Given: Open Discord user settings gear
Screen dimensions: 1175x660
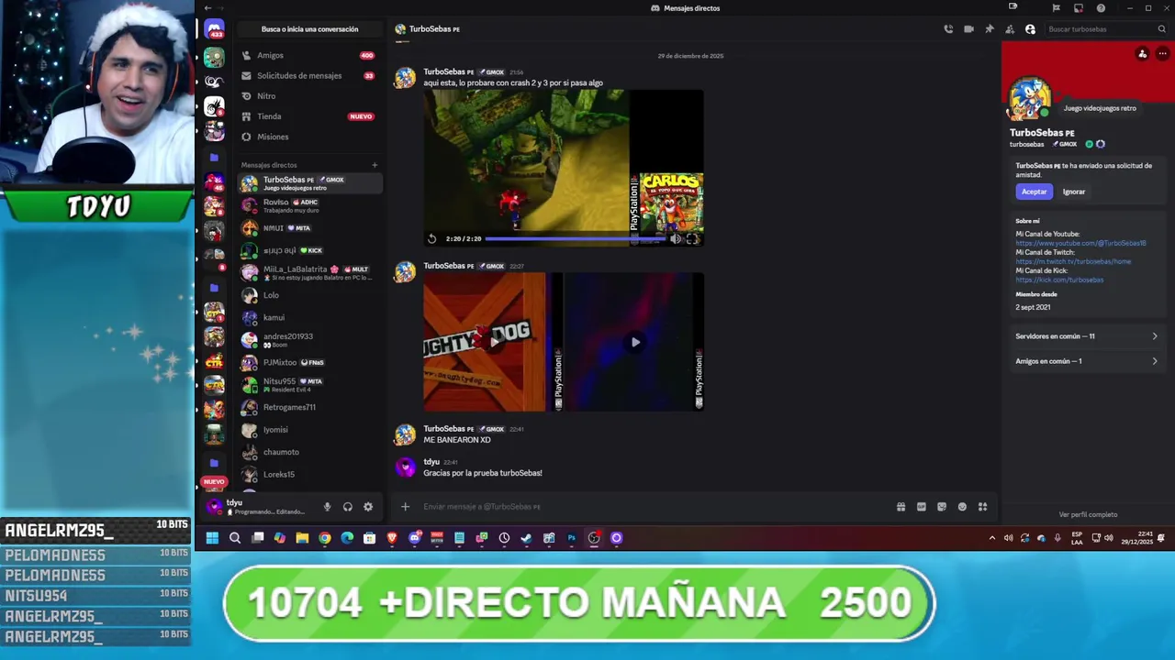Looking at the screenshot, I should (368, 507).
